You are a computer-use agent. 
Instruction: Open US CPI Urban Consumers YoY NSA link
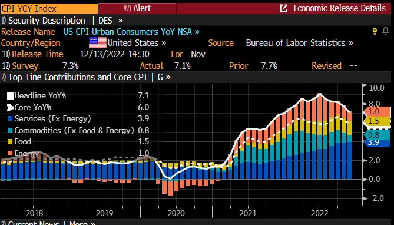pyautogui.click(x=131, y=32)
